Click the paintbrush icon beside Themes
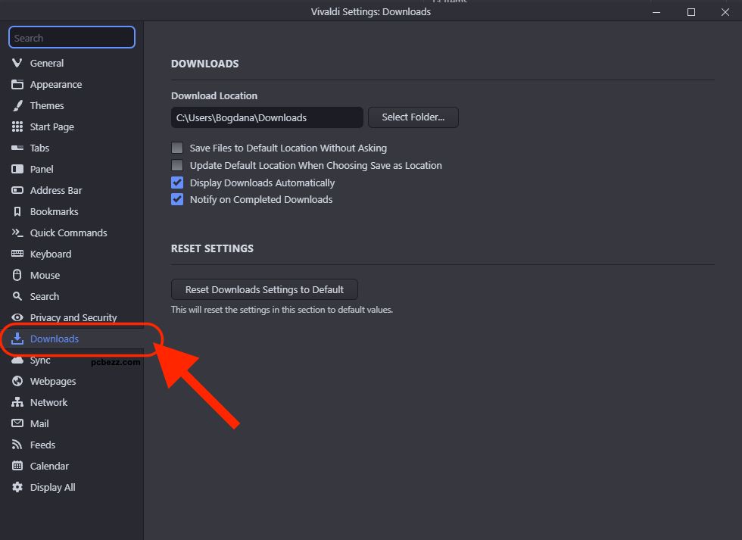The width and height of the screenshot is (742, 540). [17, 105]
